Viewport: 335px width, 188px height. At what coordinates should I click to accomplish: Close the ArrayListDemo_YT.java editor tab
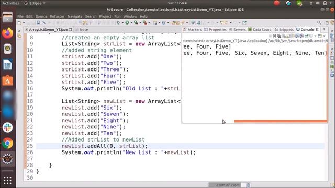coord(71,30)
